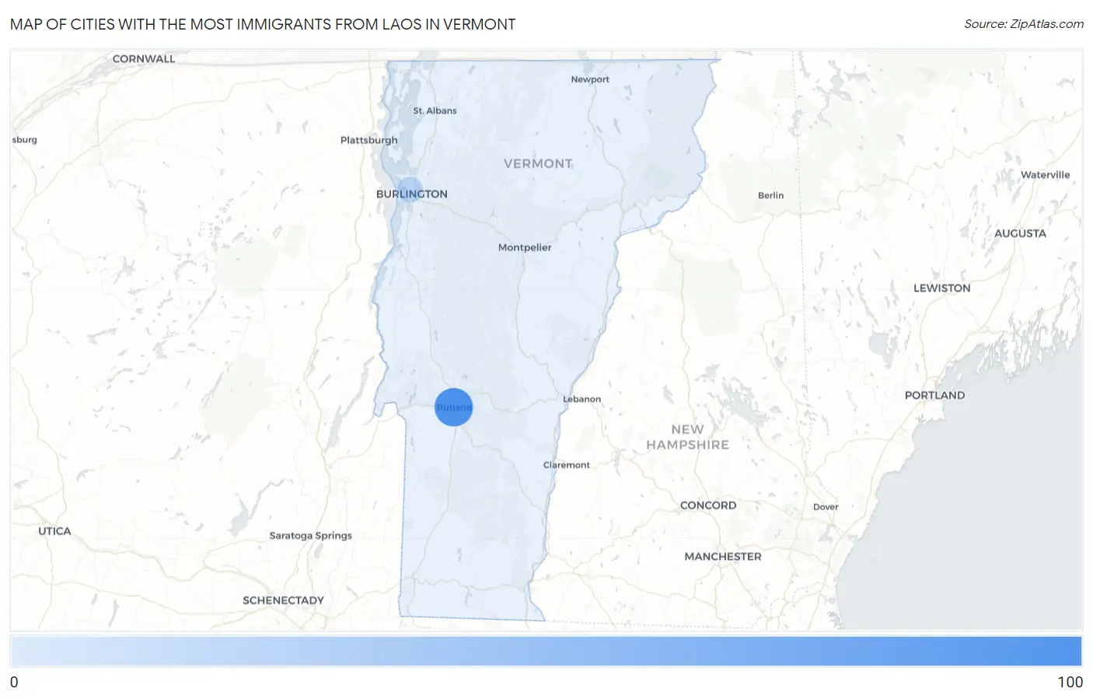Click the blue gradient legend bar
1093x699 pixels.
coord(546,651)
